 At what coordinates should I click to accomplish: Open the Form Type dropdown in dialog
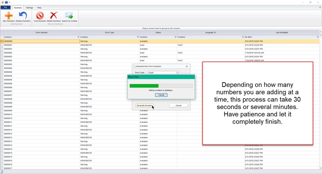click(177, 73)
